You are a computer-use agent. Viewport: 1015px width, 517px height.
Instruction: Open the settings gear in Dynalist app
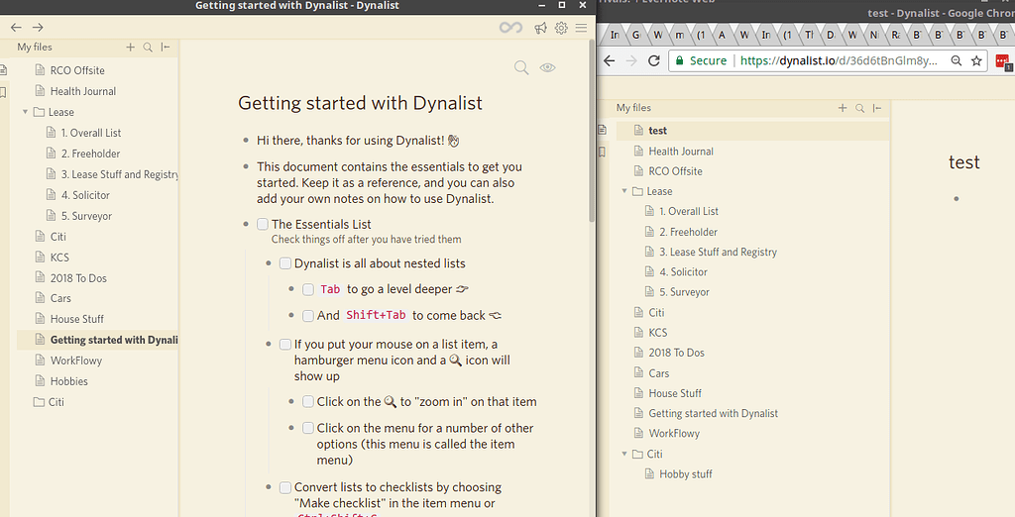(561, 28)
